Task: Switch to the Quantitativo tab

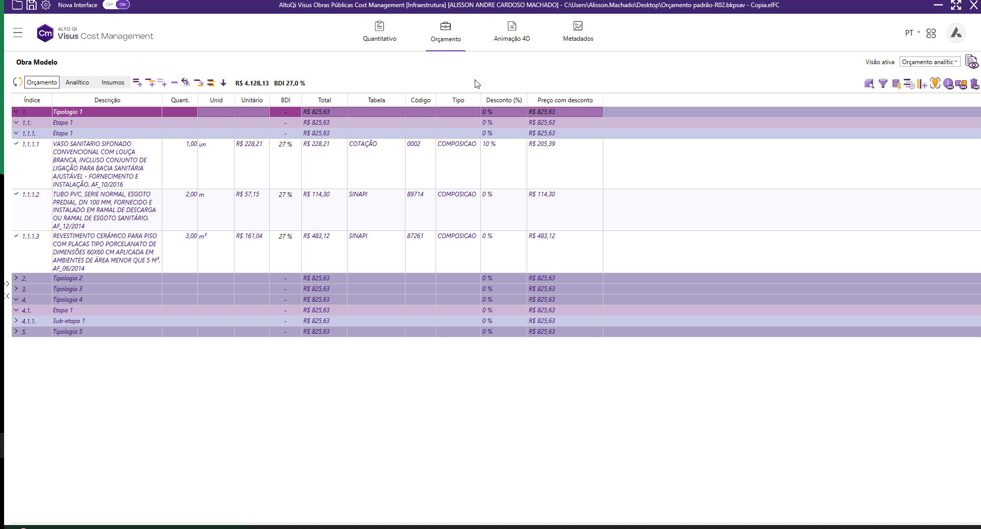Action: tap(380, 31)
